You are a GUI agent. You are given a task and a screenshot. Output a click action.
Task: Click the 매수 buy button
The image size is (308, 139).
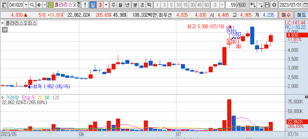click(286, 15)
